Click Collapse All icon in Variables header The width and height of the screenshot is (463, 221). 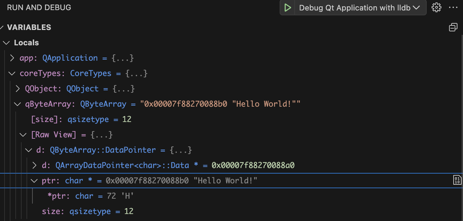pyautogui.click(x=453, y=27)
